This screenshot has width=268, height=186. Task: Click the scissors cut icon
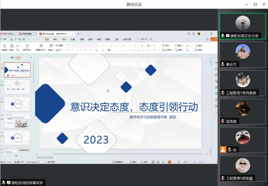(17, 46)
